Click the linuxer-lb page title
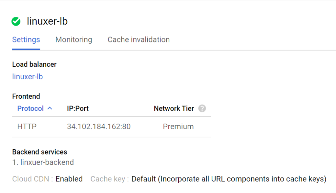 tap(47, 22)
